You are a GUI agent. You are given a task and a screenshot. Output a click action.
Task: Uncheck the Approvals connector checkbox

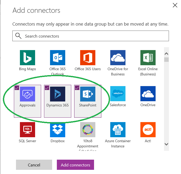coord(17,88)
